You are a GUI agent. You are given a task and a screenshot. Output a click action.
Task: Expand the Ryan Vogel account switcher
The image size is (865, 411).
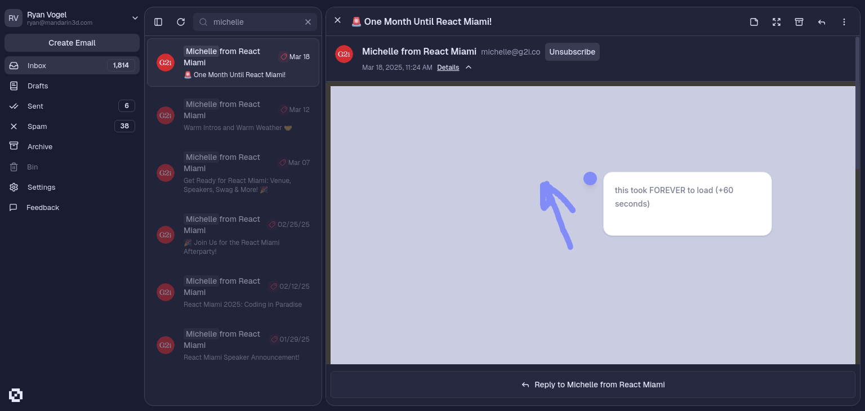click(135, 18)
